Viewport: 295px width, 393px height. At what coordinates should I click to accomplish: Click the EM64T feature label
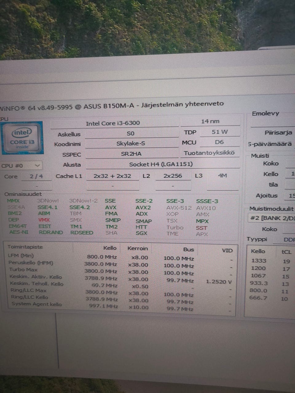18,226
